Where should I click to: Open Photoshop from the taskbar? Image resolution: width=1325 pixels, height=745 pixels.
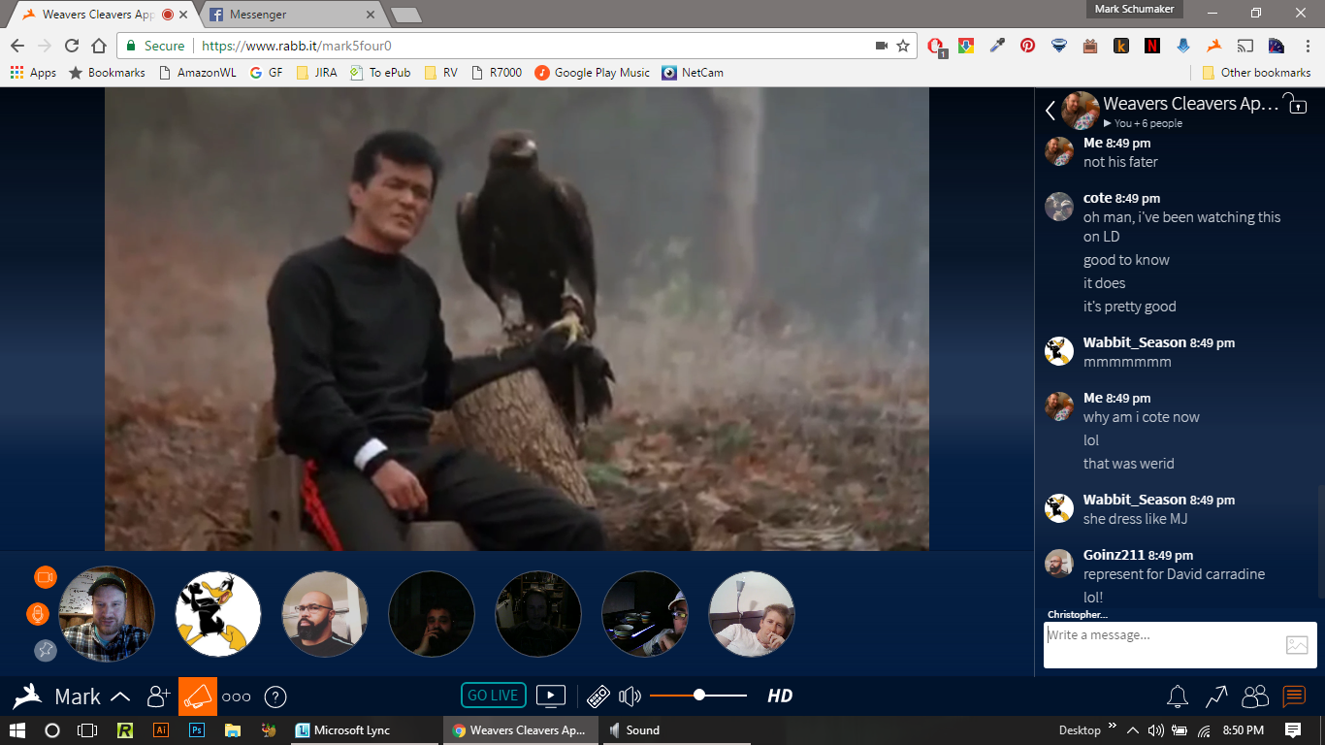coord(197,730)
